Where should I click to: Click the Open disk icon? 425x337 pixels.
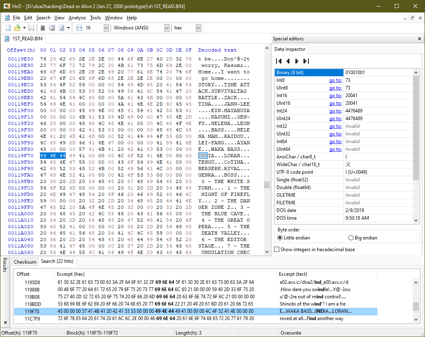[x=52, y=28]
